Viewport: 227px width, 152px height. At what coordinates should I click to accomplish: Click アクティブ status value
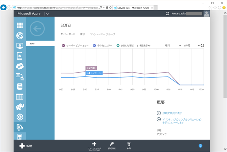(x=162, y=134)
